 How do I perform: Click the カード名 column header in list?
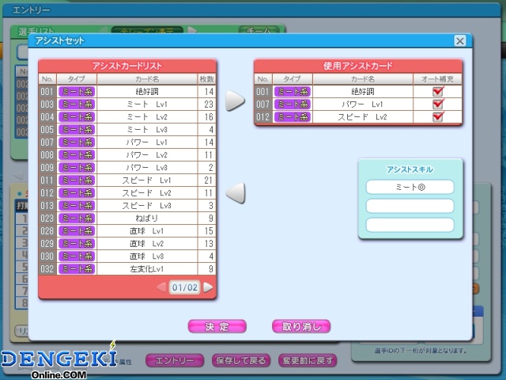147,79
